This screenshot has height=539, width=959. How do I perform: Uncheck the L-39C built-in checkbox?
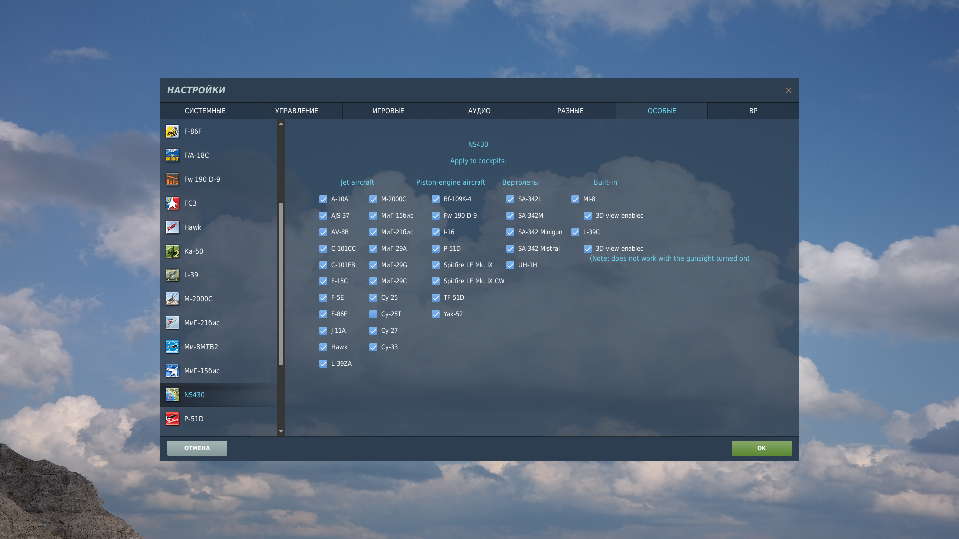point(575,232)
